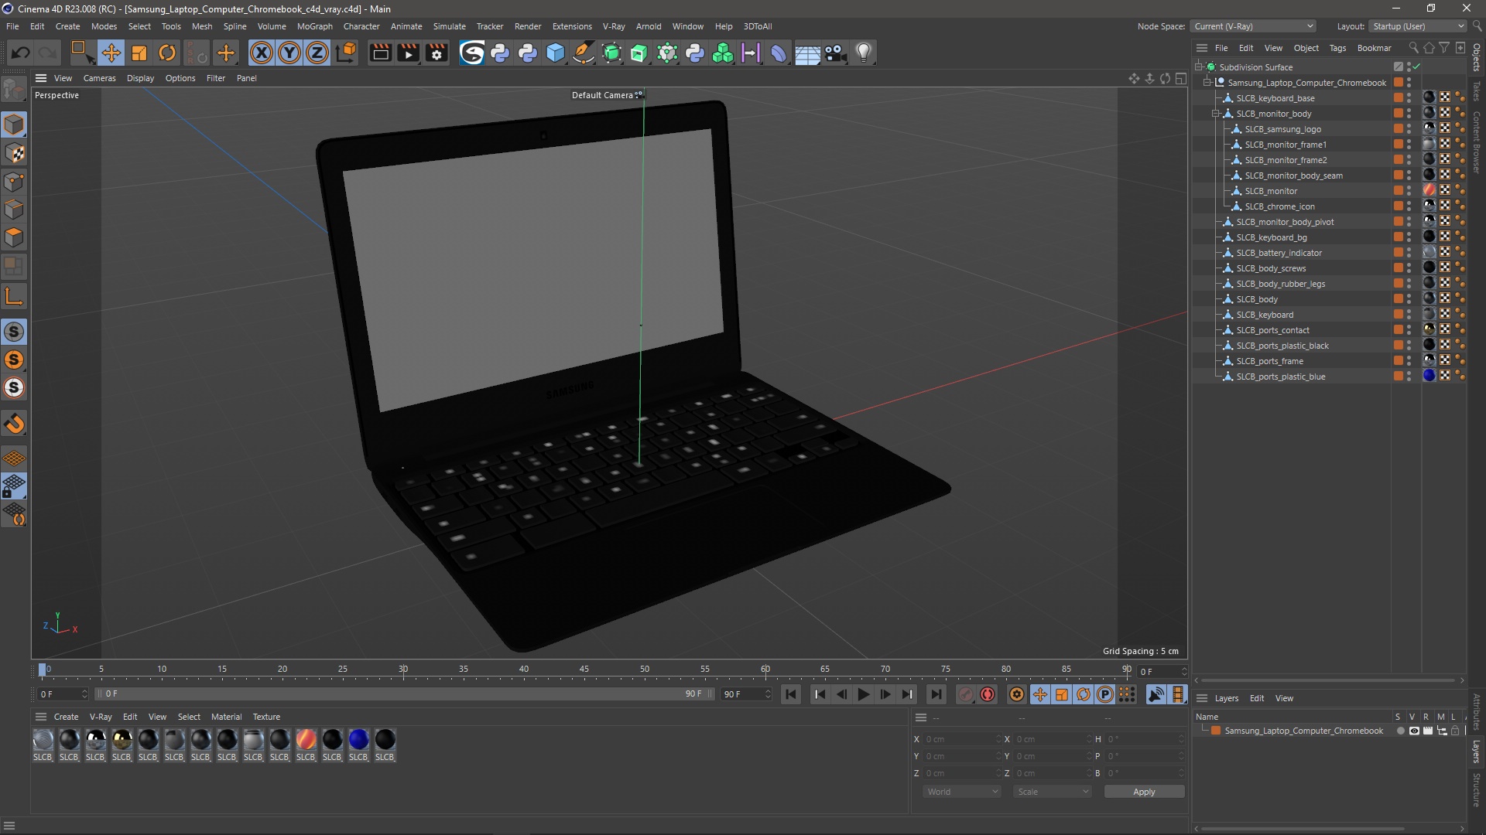Collapse Samsung_Laptop_Computer_Chromebook null node
1486x835 pixels.
click(x=1207, y=82)
